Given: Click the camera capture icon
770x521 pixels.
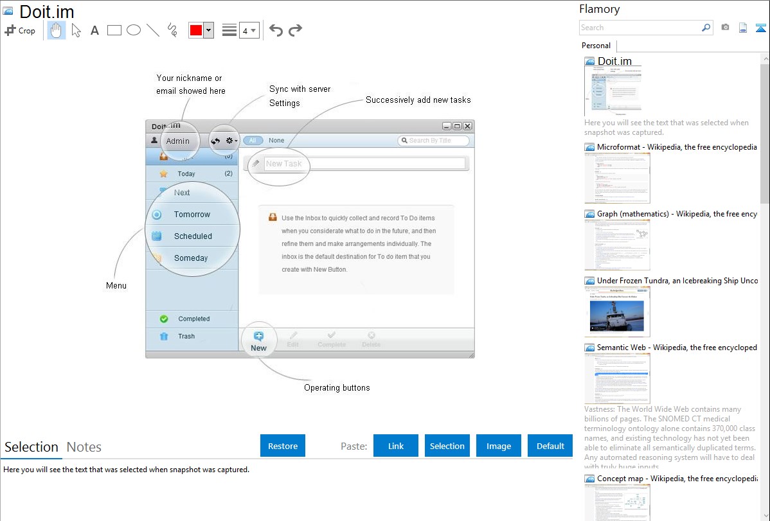Looking at the screenshot, I should (x=725, y=28).
